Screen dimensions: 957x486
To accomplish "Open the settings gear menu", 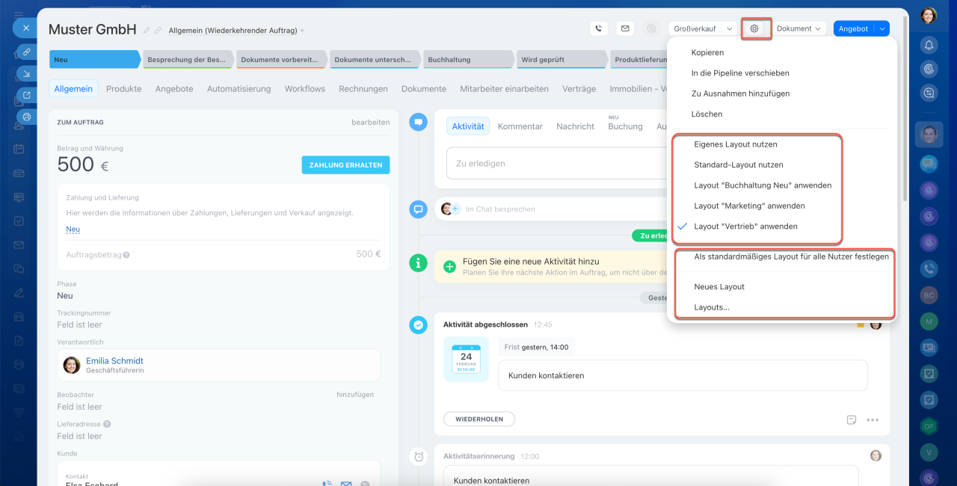I will tap(754, 28).
